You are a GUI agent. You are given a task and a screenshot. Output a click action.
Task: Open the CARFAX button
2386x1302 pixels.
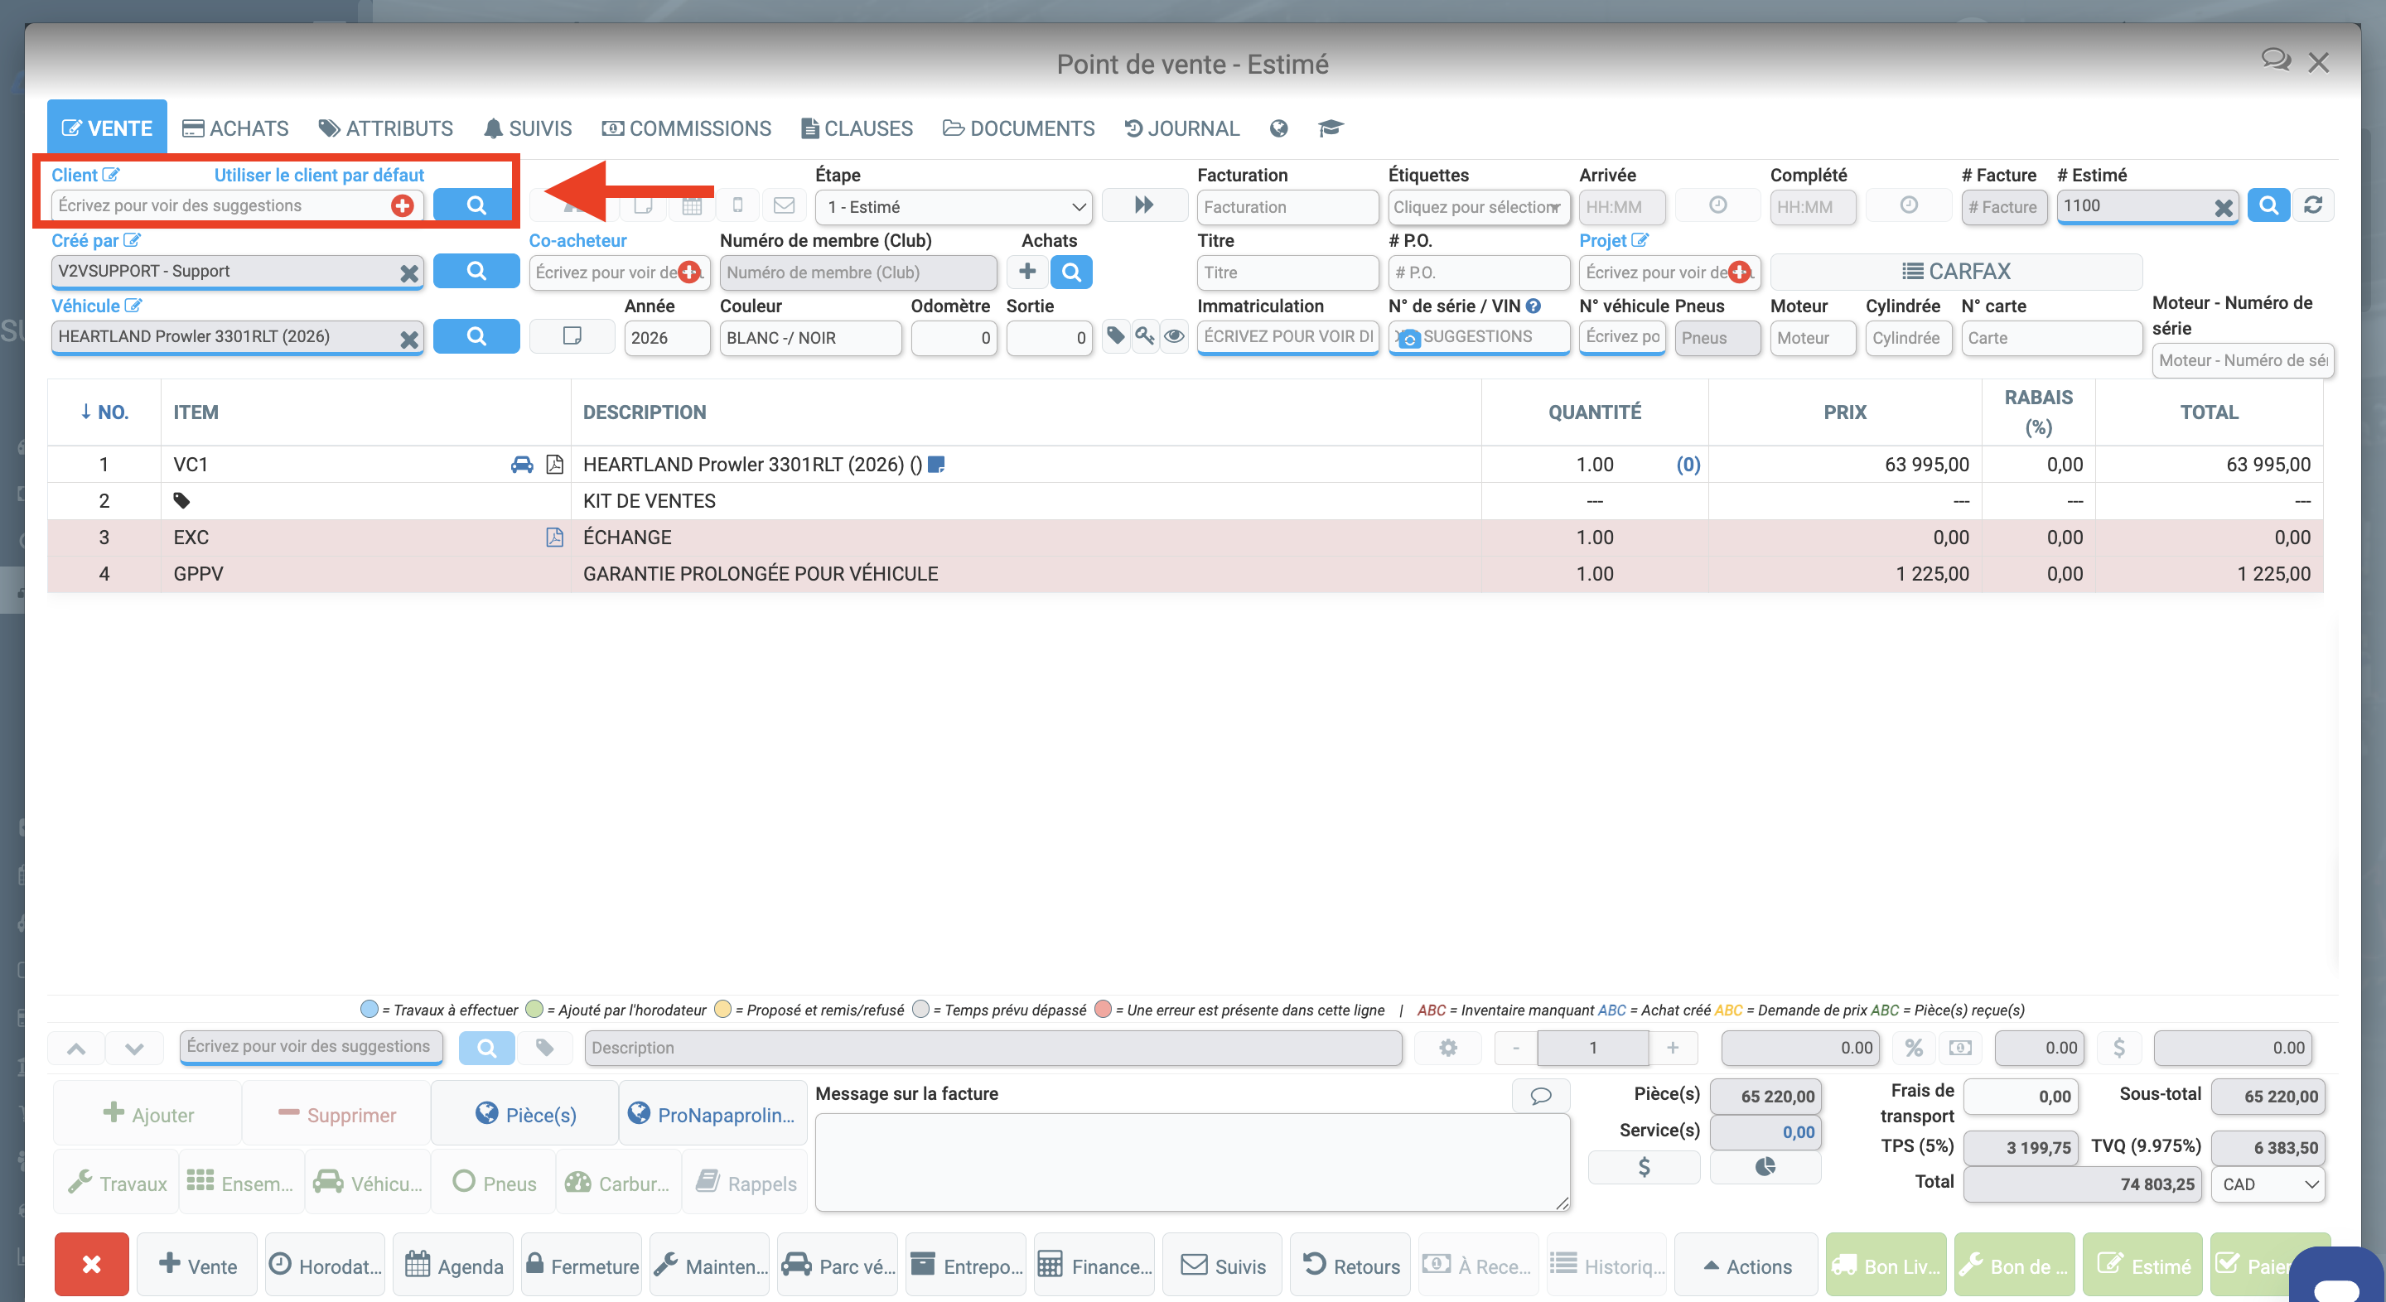click(1956, 272)
